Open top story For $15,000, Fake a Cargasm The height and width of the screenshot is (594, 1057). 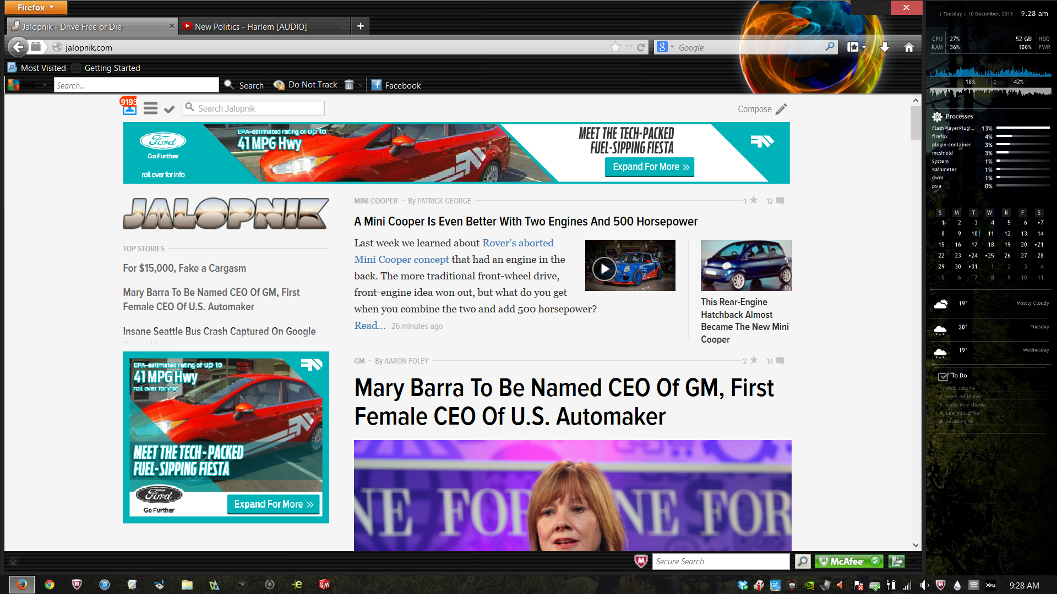(x=184, y=268)
